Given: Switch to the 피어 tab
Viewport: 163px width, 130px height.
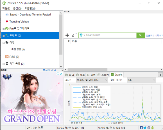Looking at the screenshot, I should (x=91, y=75).
